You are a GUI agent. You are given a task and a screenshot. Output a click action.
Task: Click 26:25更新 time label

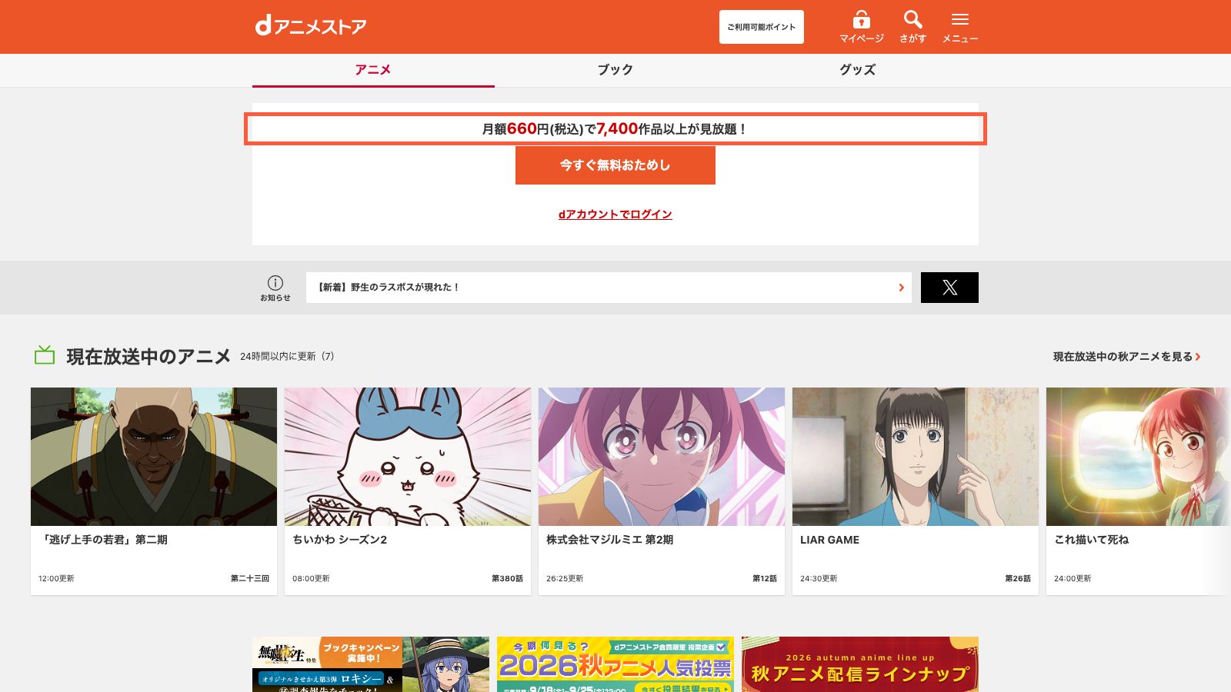tap(565, 578)
